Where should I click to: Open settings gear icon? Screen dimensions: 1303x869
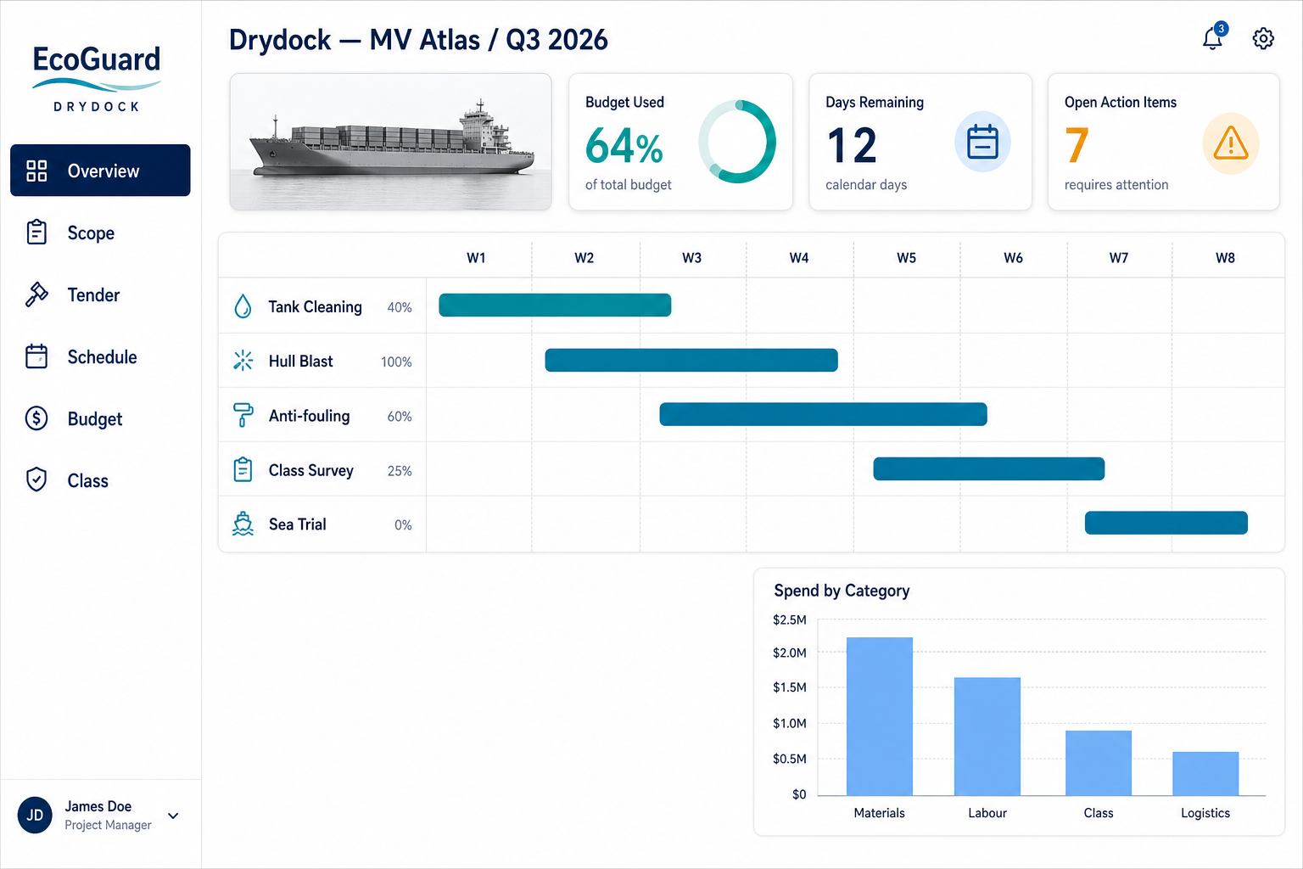[1263, 38]
